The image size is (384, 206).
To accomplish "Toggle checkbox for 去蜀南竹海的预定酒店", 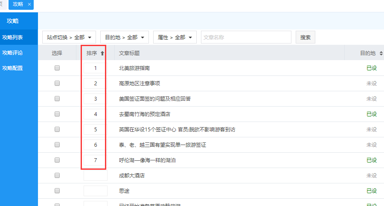I will [57, 114].
